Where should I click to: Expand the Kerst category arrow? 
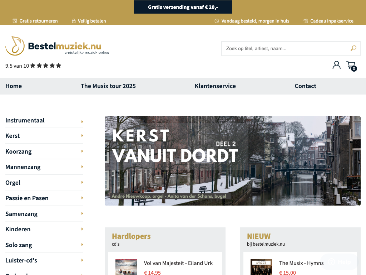[82, 136]
